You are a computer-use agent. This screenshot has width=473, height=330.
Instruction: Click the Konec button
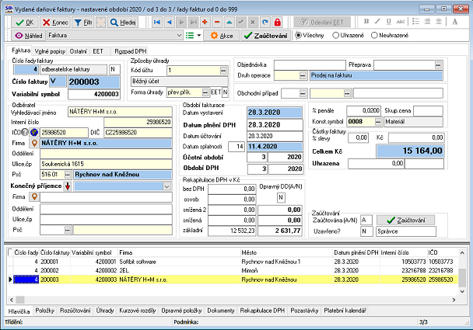tap(55, 23)
